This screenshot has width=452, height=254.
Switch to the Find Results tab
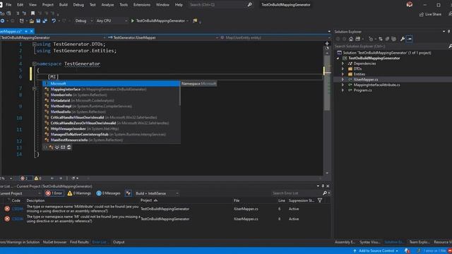(79, 242)
